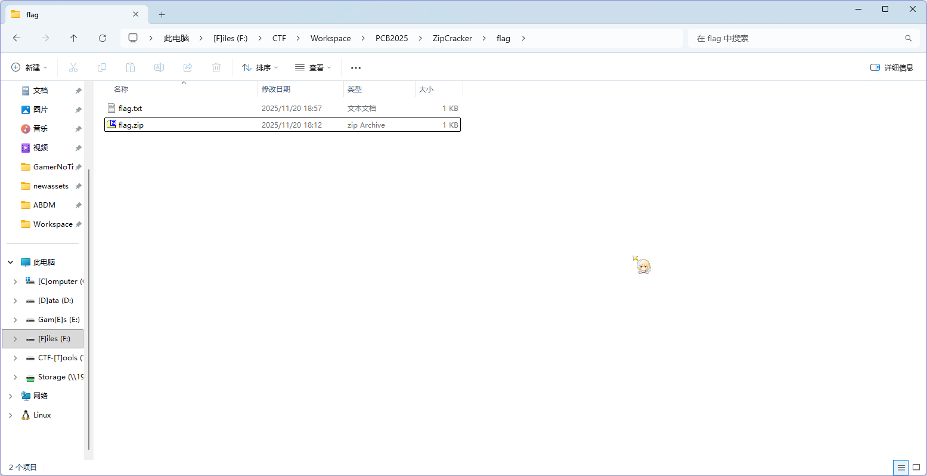Switch to large thumbnails view layout
The image size is (927, 476).
916,468
